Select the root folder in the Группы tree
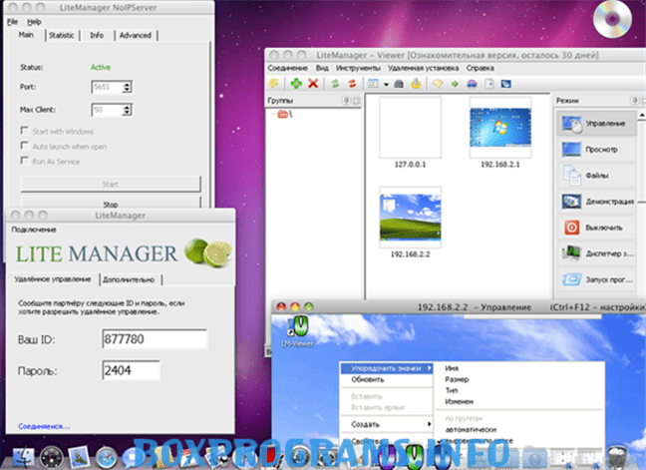Screen dimensions: 646x470 285,114
